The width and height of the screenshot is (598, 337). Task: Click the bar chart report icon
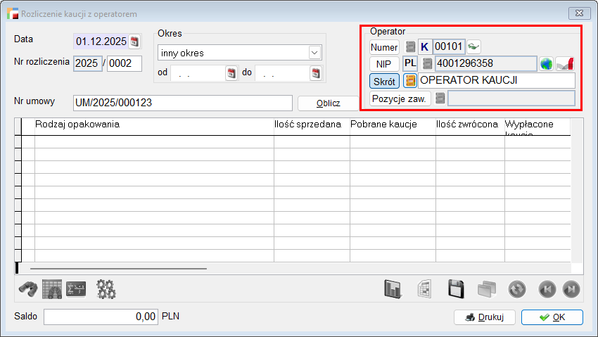pos(393,289)
